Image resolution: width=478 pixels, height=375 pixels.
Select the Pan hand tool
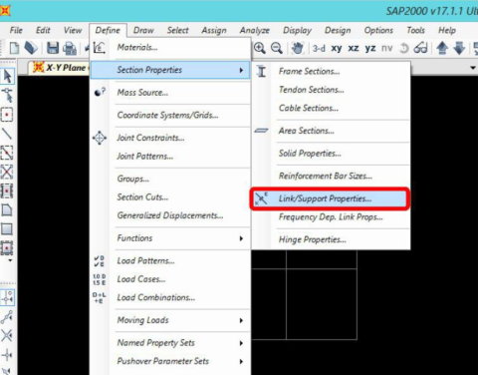(x=298, y=48)
